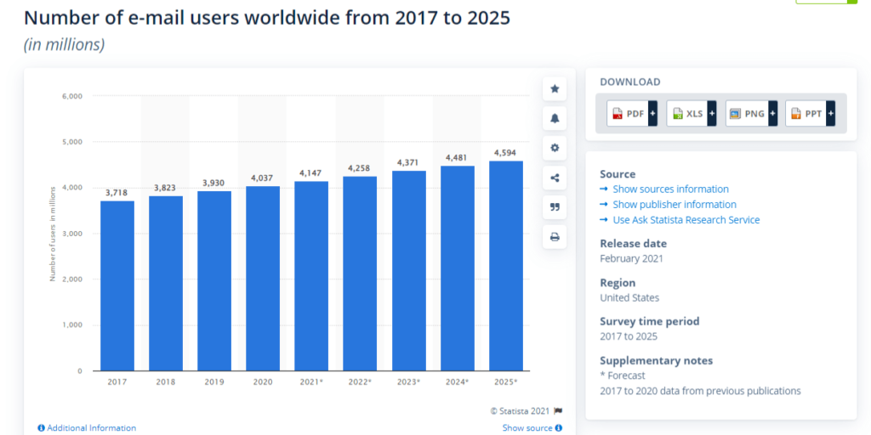Screen dimensions: 871x435
Task: Click the 2017 bar labeled 3,718
Action: click(117, 285)
